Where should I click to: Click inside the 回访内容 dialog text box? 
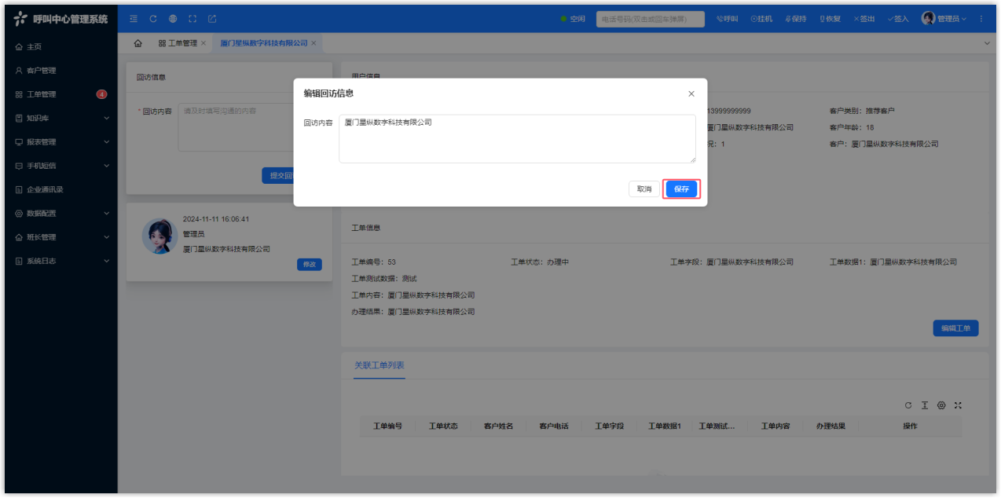(516, 139)
